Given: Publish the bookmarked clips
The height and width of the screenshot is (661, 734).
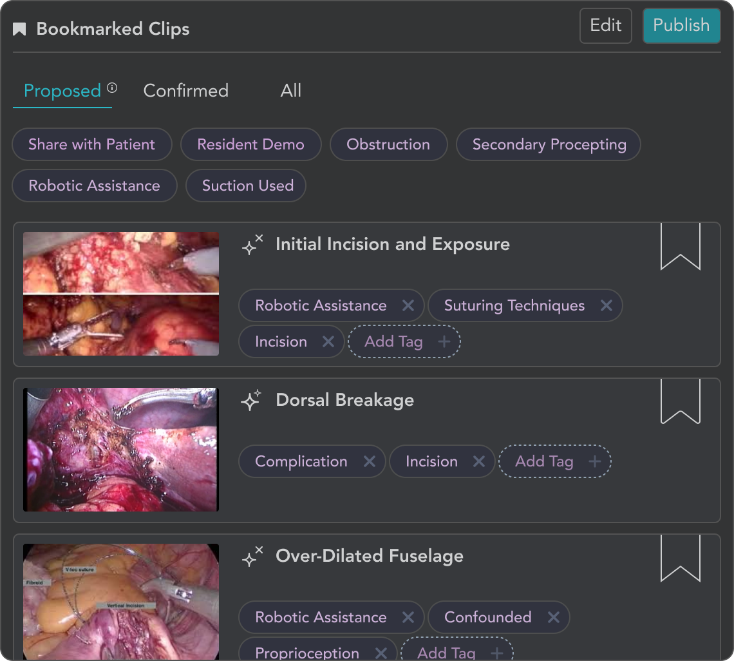Looking at the screenshot, I should (x=682, y=26).
